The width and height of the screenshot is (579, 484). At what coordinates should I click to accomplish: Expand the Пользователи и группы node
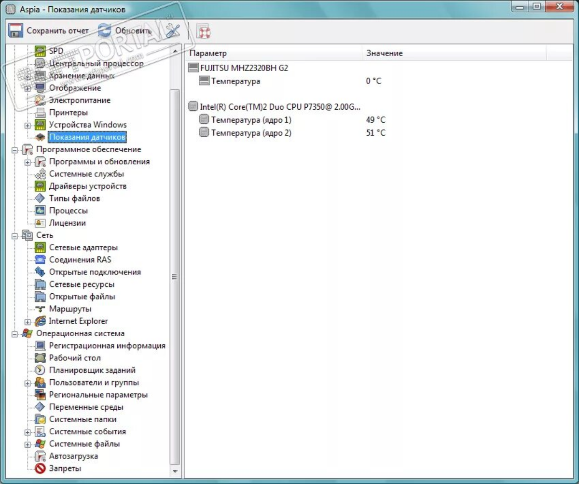[x=28, y=383]
